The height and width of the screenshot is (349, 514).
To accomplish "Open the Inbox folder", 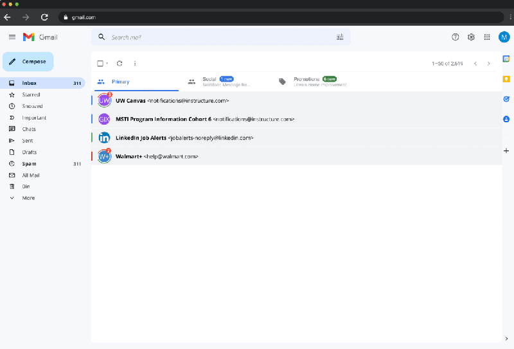I will tap(42, 83).
